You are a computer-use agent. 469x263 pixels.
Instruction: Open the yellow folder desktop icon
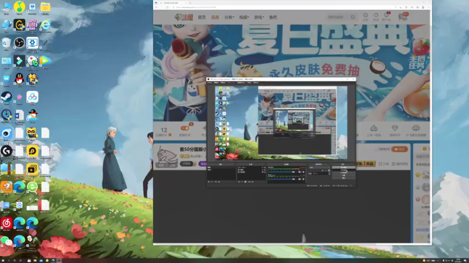(x=45, y=7)
